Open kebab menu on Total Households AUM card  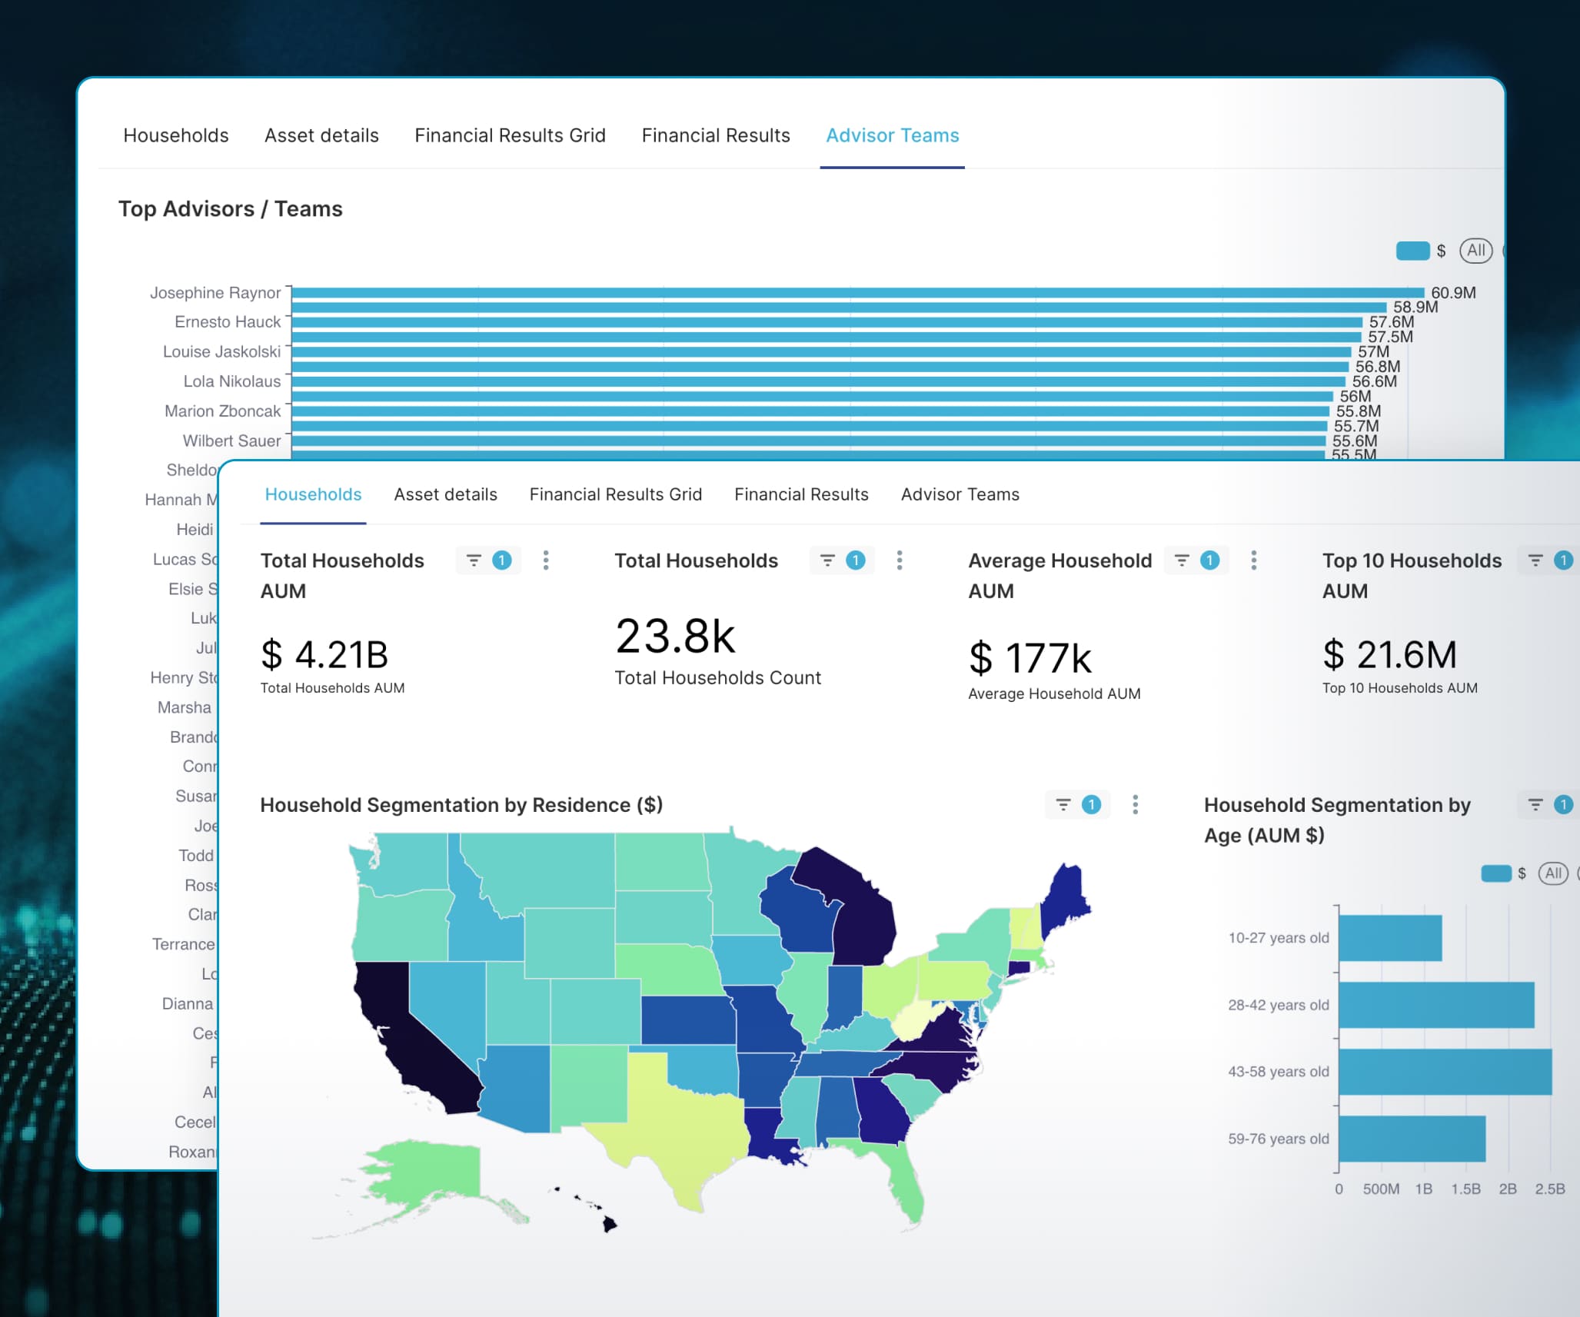click(x=546, y=560)
